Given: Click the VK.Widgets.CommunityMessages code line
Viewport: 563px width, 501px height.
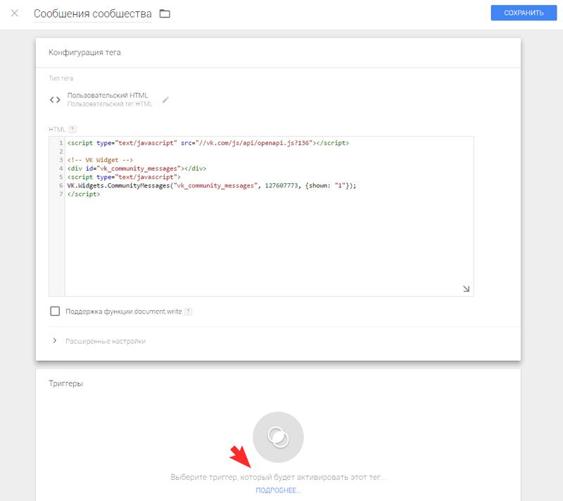Looking at the screenshot, I should [x=212, y=185].
